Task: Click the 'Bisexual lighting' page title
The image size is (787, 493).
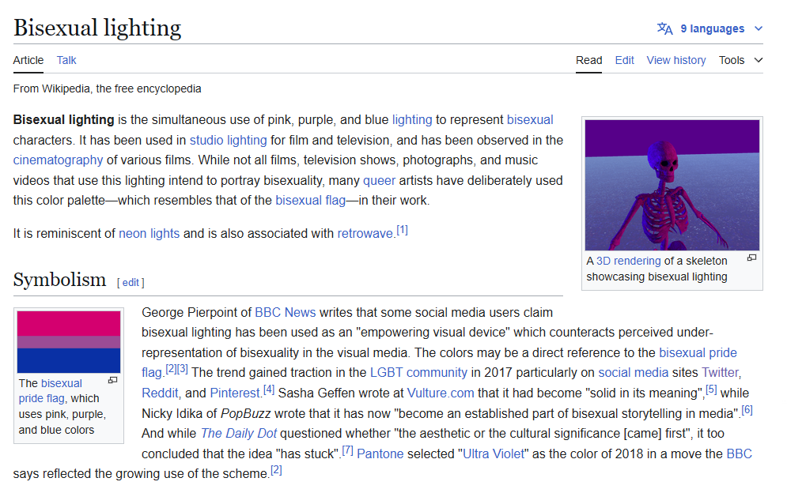Action: coord(96,28)
